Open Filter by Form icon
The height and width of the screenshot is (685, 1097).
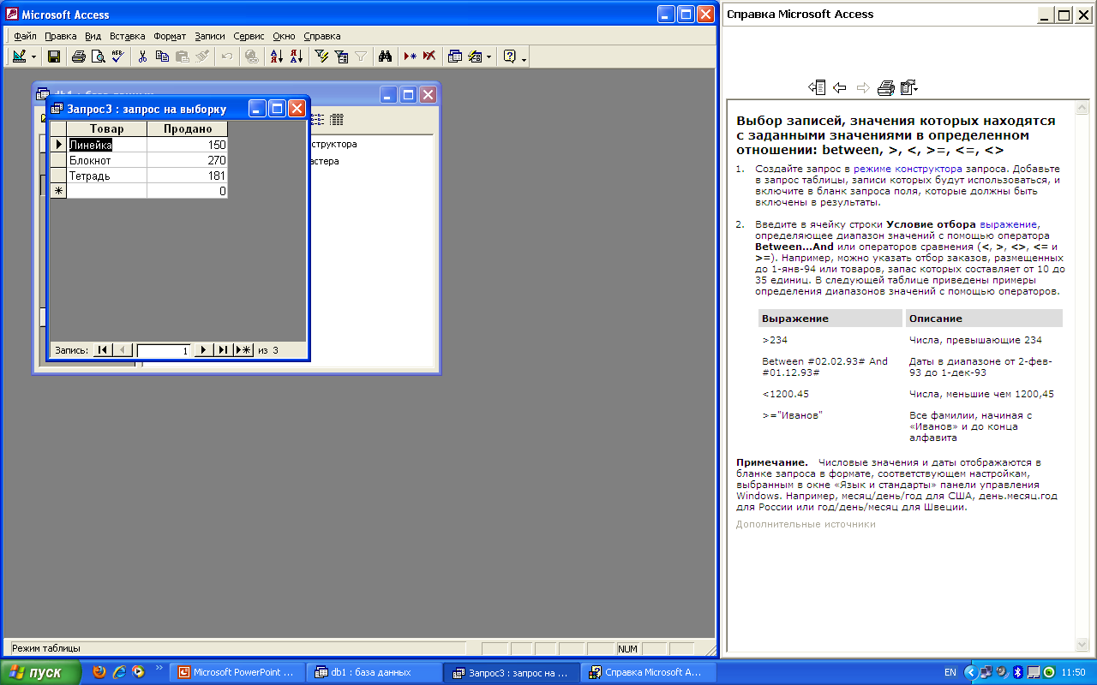tap(341, 57)
